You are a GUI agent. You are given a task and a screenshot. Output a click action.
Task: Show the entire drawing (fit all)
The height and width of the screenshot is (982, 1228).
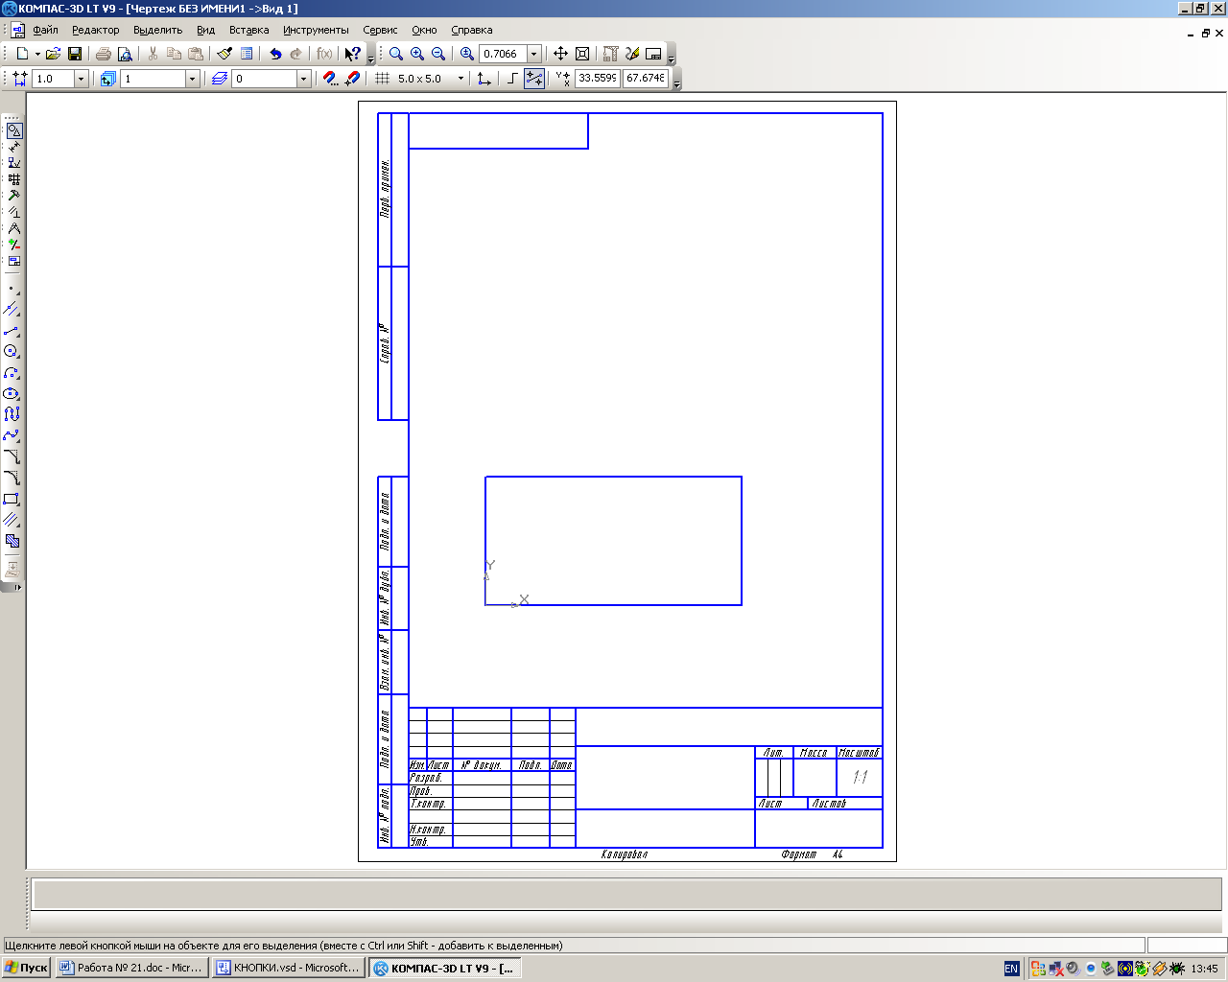(x=582, y=54)
